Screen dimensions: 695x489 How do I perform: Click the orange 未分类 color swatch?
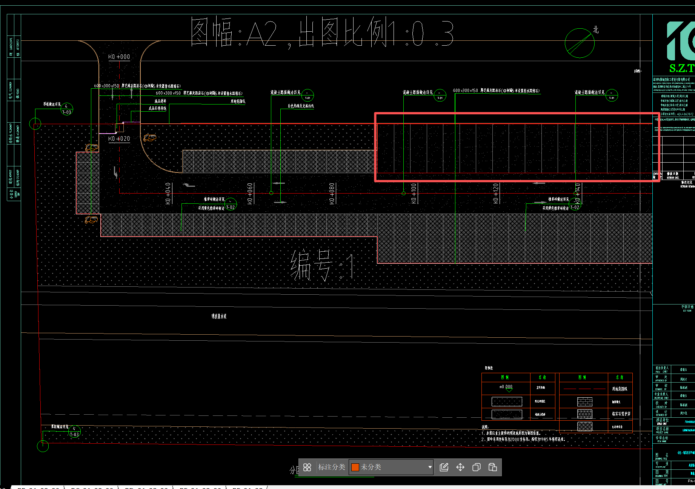pos(355,467)
